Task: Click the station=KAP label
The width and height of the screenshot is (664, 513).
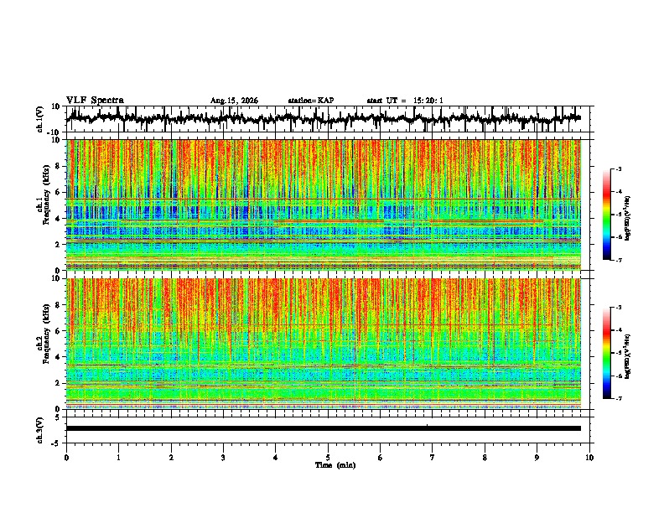Action: (311, 101)
